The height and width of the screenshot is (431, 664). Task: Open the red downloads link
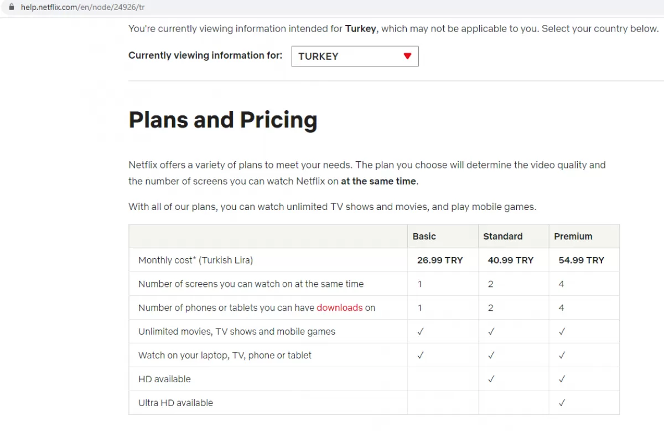(340, 307)
